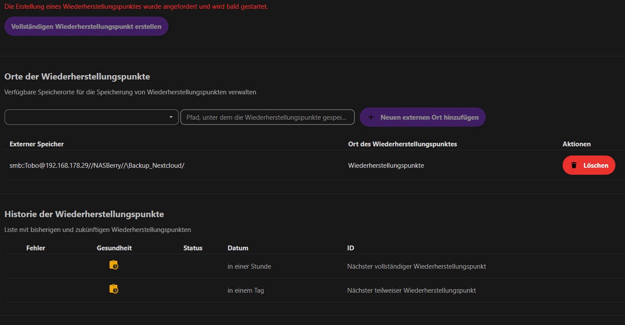Click 'Ort des Wiederherstellungspunktes' column header
This screenshot has width=625, height=325.
[x=402, y=144]
